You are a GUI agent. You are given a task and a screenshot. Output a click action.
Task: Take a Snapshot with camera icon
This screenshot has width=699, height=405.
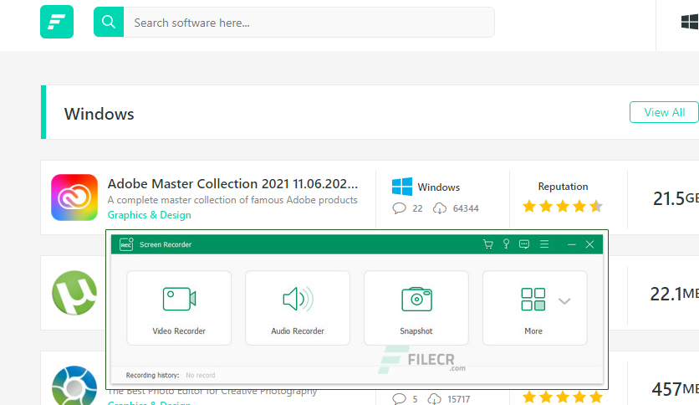416,308
